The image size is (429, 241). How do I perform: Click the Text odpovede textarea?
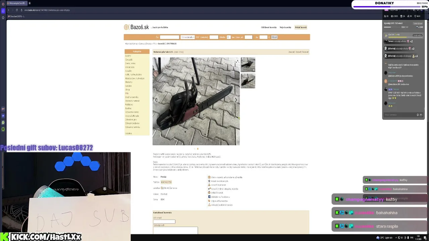coord(175,230)
